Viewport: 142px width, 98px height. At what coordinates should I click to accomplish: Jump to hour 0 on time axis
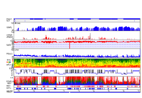pos(34,91)
